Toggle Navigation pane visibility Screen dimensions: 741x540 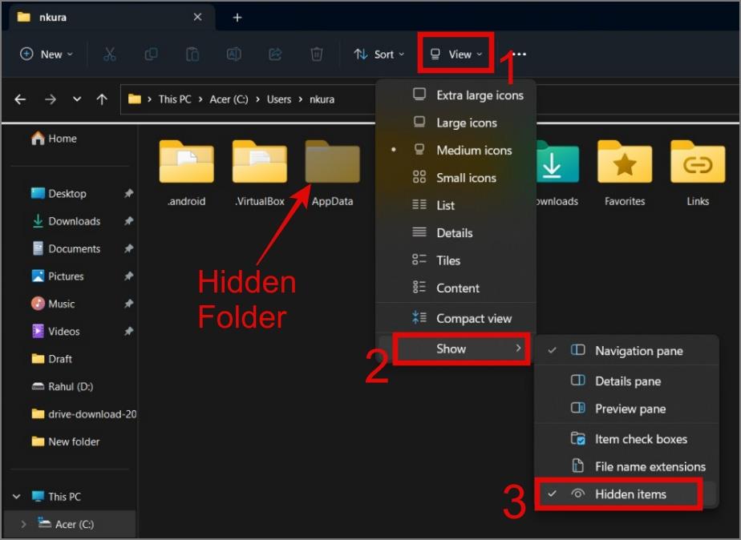pyautogui.click(x=626, y=351)
